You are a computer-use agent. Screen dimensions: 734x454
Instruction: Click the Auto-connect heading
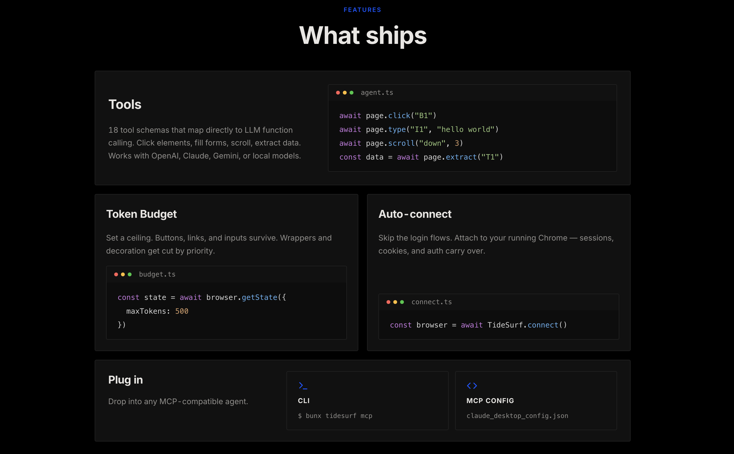point(415,214)
